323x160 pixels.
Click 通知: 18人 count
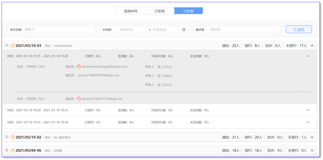point(231,150)
